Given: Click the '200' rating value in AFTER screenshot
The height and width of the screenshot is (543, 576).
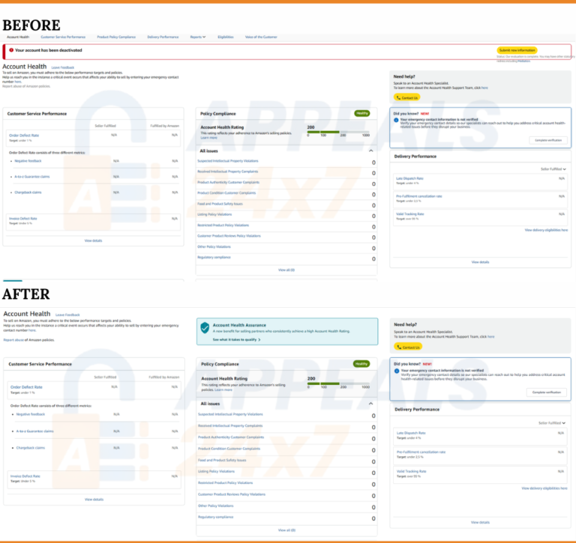Looking at the screenshot, I should tap(311, 378).
